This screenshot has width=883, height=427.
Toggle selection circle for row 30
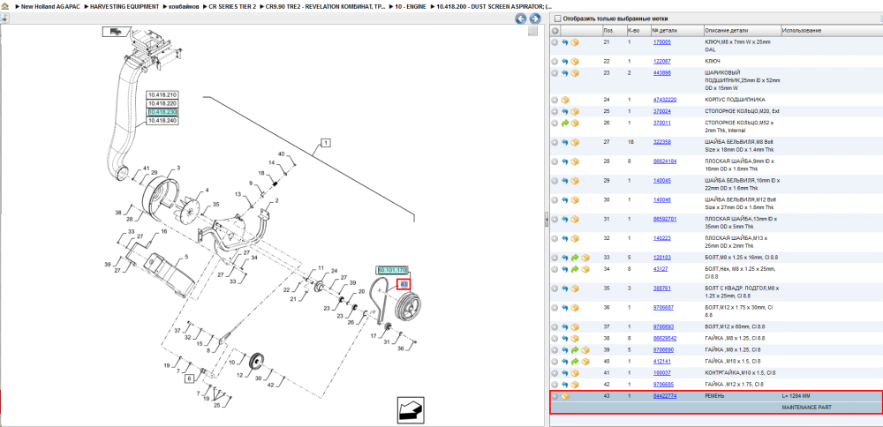[555, 199]
